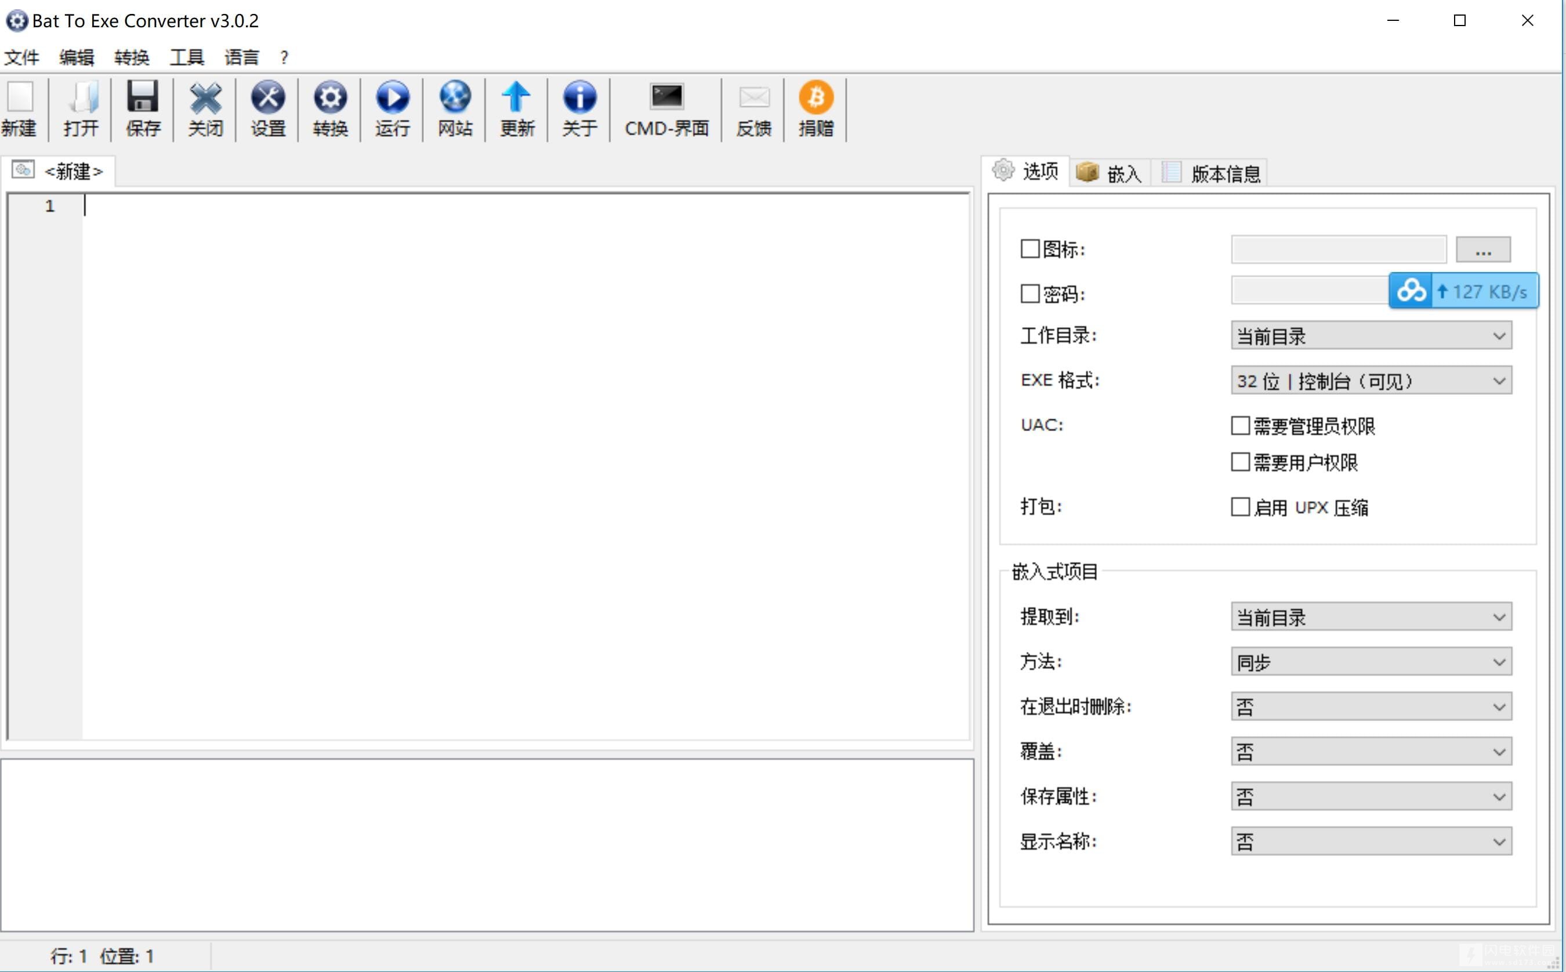The image size is (1566, 972).
Task: Click the output log pane below editor
Action: (487, 845)
